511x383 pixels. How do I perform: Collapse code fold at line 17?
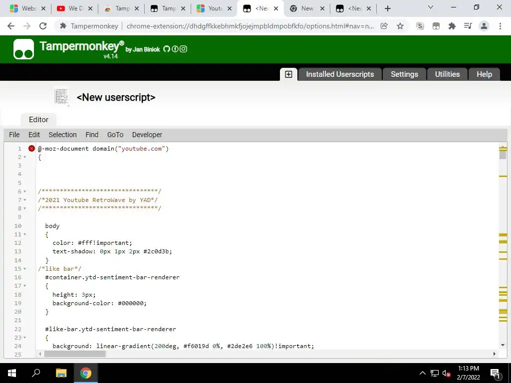(x=25, y=286)
